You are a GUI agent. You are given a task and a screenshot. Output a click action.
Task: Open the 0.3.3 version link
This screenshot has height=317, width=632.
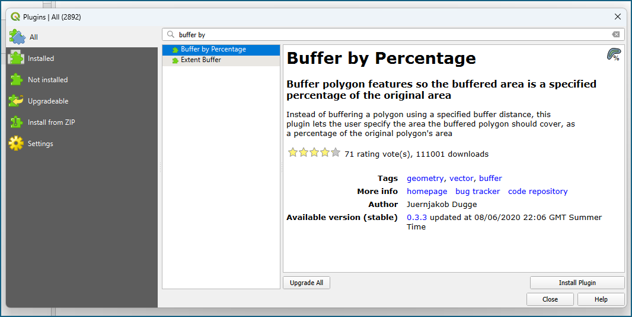pos(417,217)
